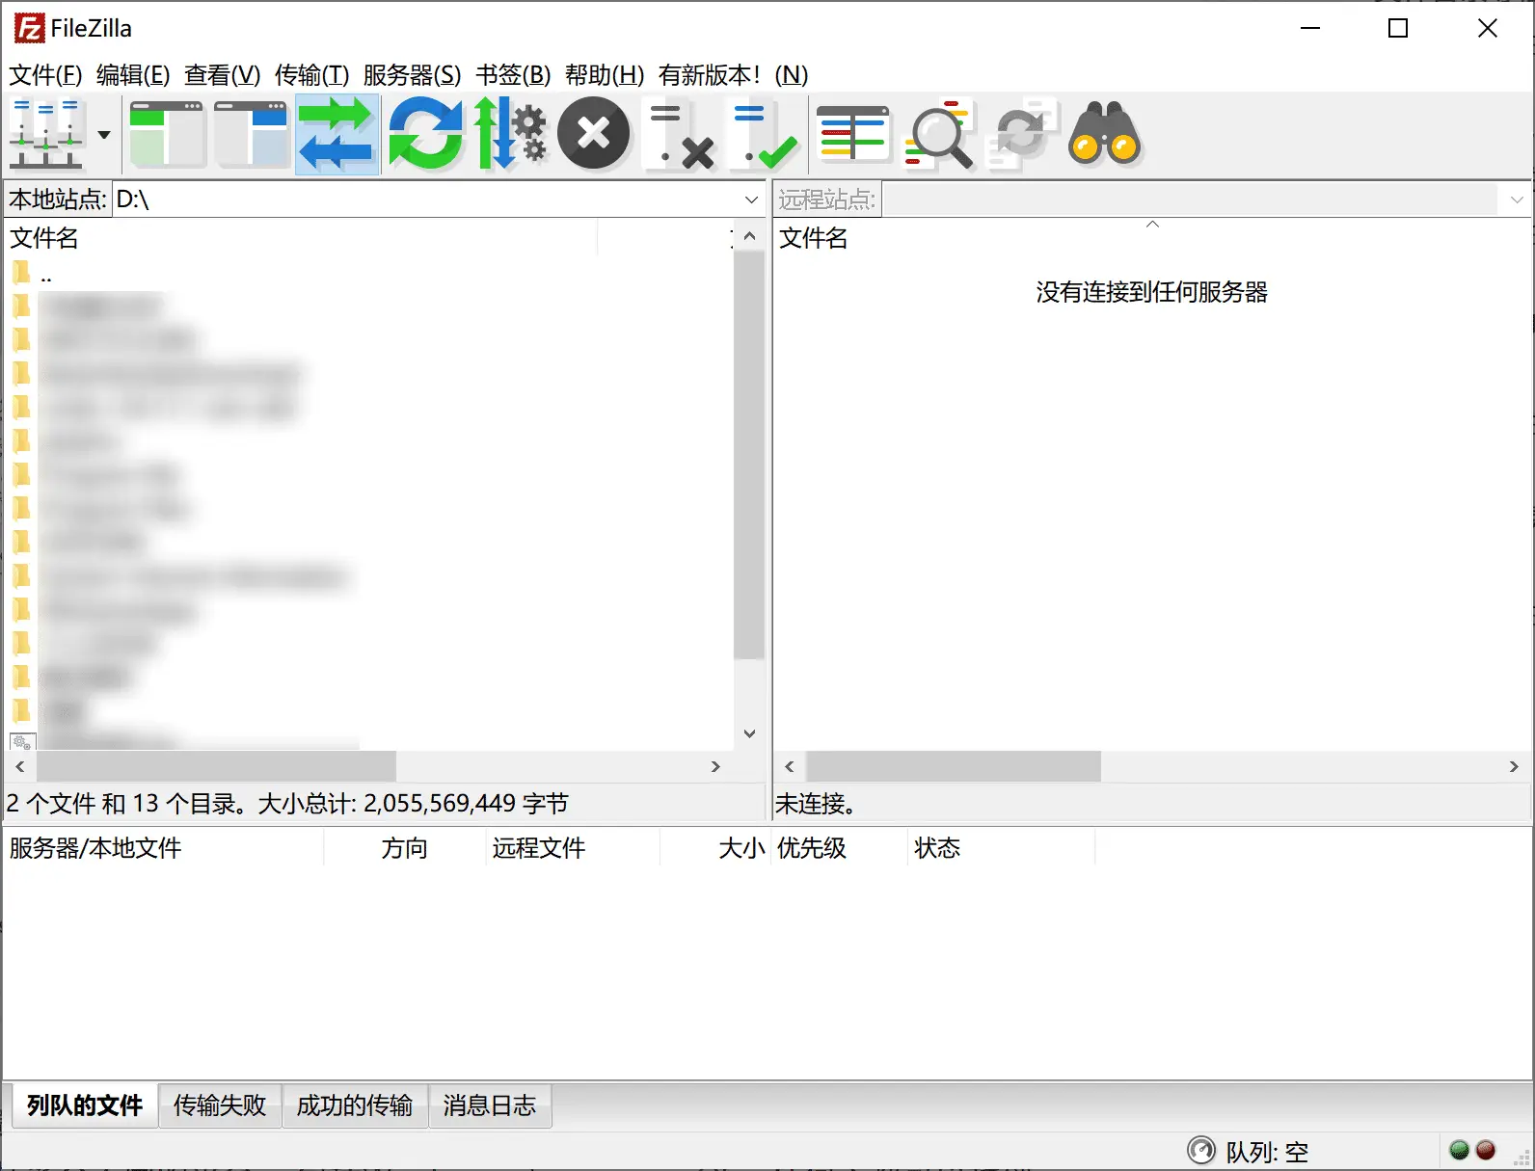
Task: Click the green refresh file list icon
Action: (x=425, y=134)
